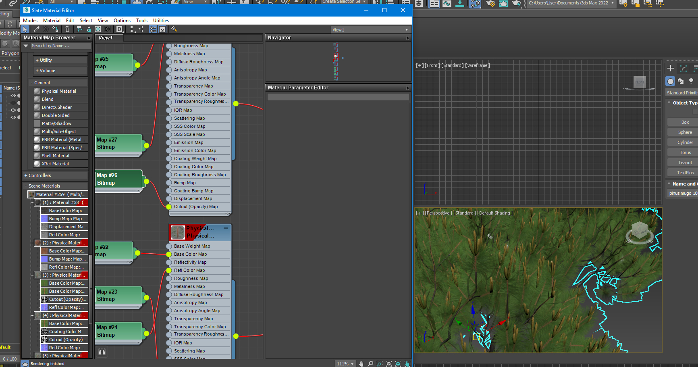Image resolution: width=698 pixels, height=367 pixels.
Task: Open the Material ID Channel flyout
Action: (120, 29)
